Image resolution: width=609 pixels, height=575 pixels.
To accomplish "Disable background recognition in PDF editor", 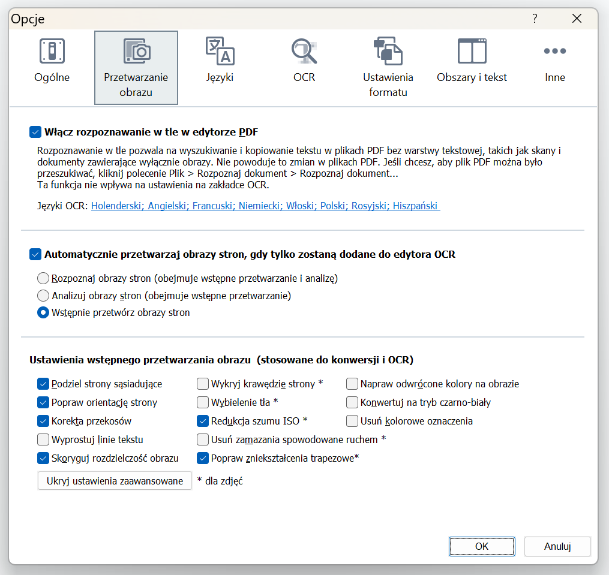I will tap(35, 132).
